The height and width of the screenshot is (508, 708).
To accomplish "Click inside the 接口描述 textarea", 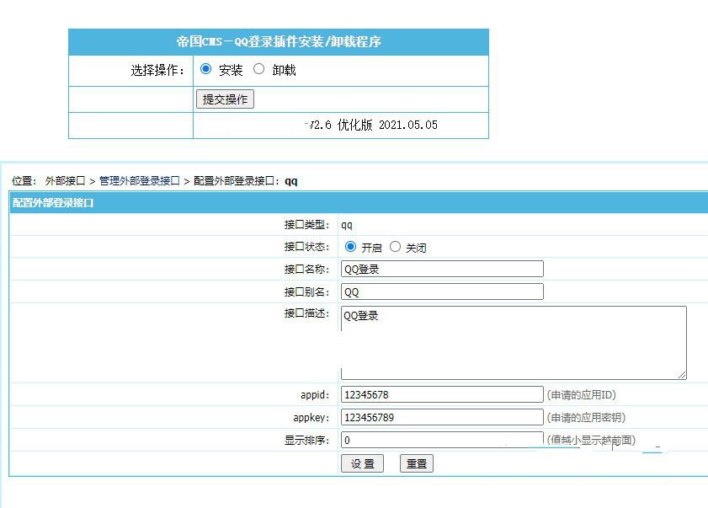I will pyautogui.click(x=514, y=343).
